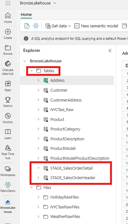Collapse the BronzeLakehouse root node
This screenshot has height=224, width=128.
point(25,61)
